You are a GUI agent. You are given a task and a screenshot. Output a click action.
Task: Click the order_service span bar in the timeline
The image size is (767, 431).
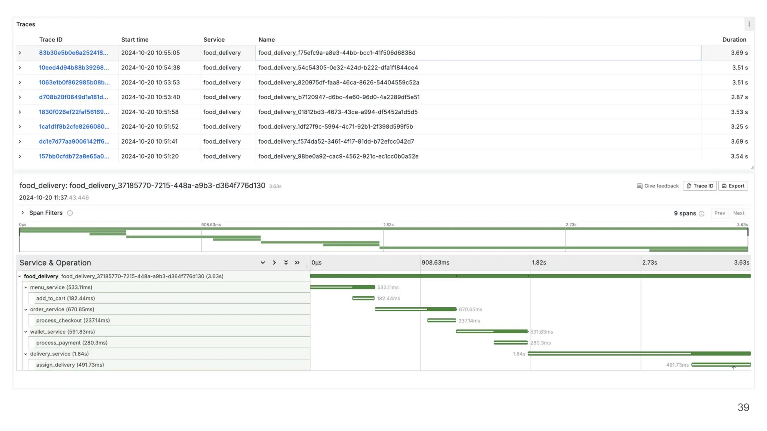pyautogui.click(x=415, y=309)
